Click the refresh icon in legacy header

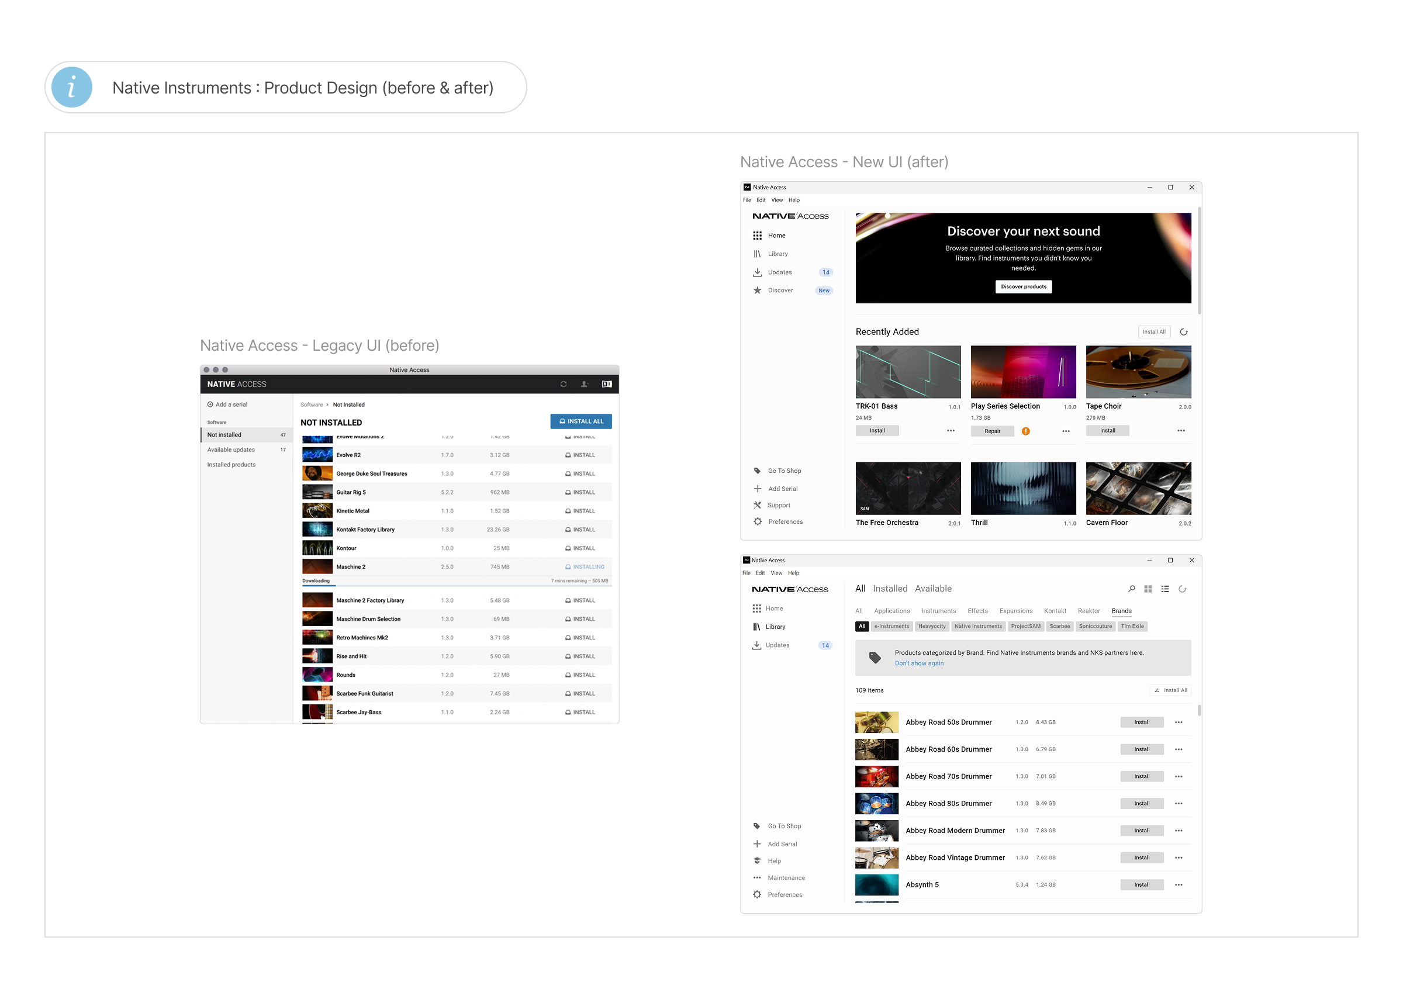pyautogui.click(x=564, y=384)
